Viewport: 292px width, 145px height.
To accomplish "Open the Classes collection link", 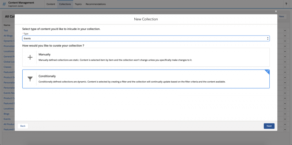I will click(x=7, y=67).
